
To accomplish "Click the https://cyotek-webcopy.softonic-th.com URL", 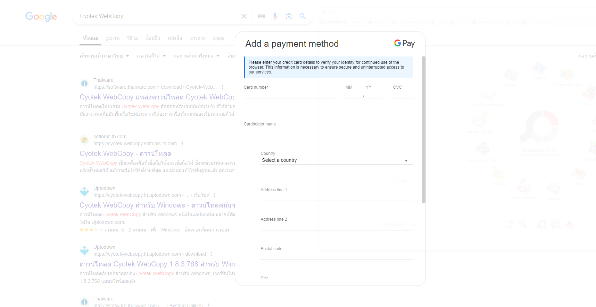I will (x=135, y=143).
